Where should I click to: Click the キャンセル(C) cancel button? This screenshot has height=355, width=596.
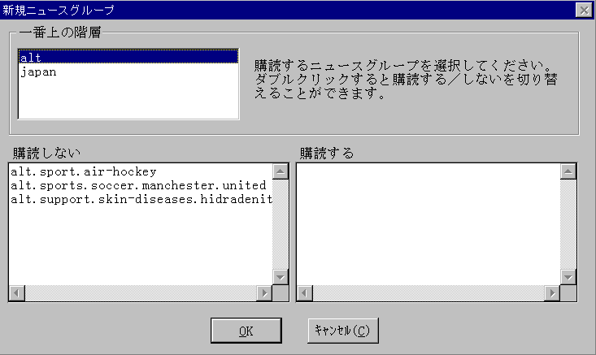(x=343, y=331)
